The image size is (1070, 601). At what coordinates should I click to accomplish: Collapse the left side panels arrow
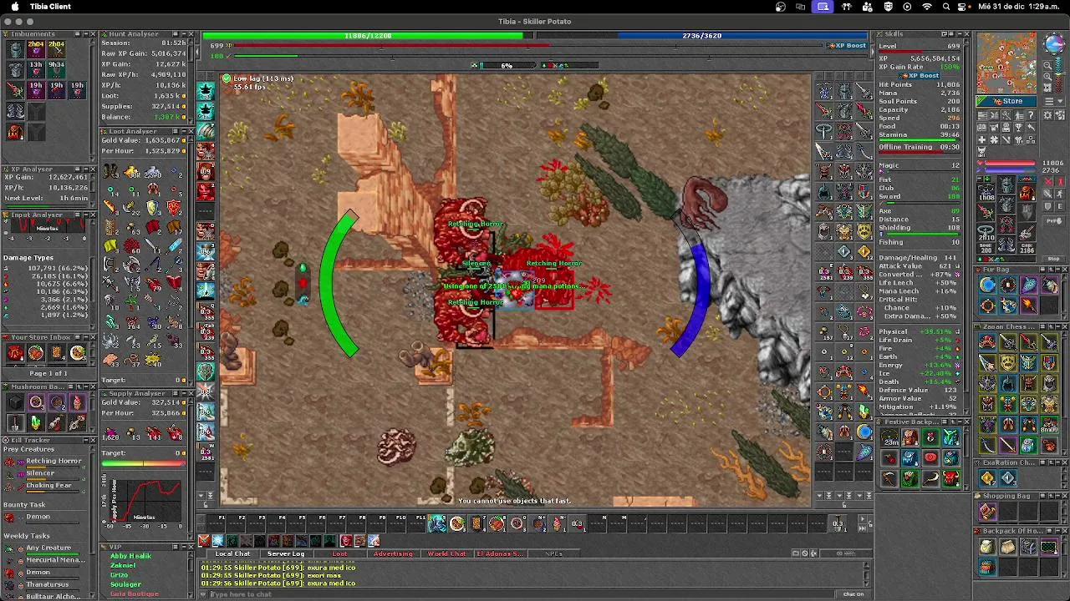pos(197,52)
